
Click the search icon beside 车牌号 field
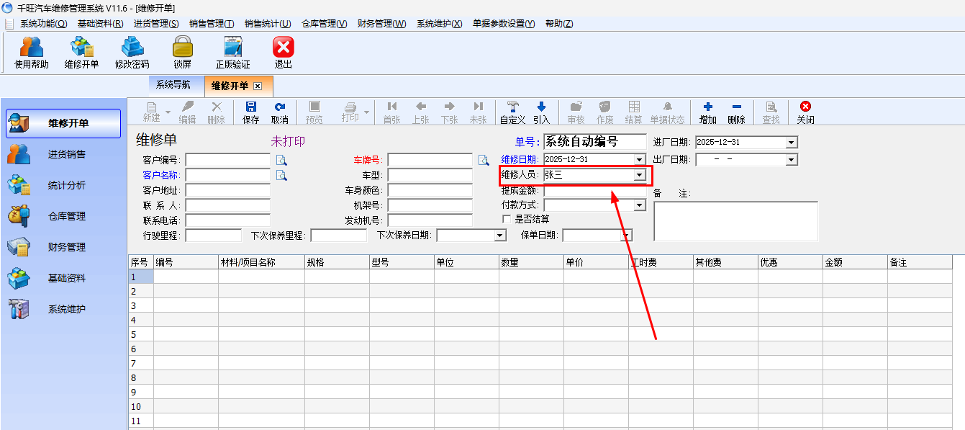click(x=484, y=160)
